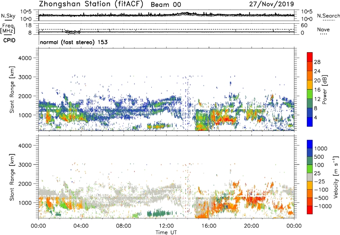Click the '28' power colorbar tick value
The width and height of the screenshot is (340, 235).
[x=317, y=62]
